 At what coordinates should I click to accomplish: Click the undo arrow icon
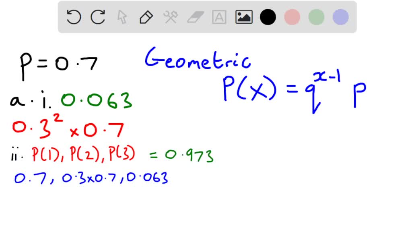[x=74, y=17]
